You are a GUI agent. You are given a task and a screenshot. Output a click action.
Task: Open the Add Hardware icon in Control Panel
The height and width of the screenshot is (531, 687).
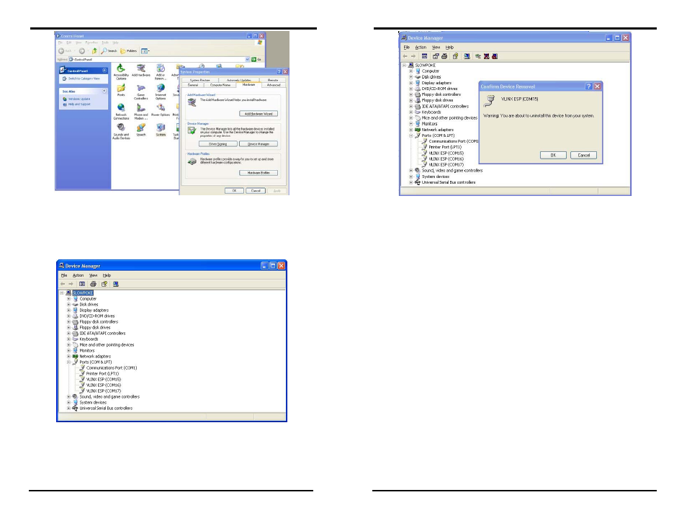pos(140,70)
